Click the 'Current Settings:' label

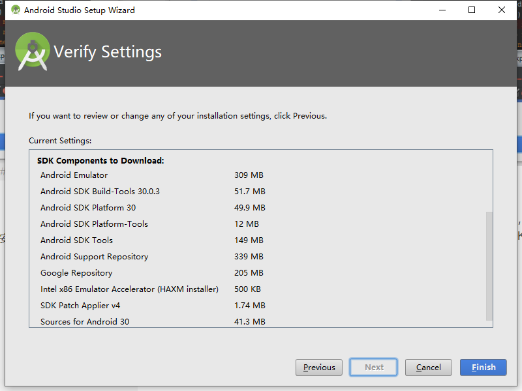pos(60,141)
